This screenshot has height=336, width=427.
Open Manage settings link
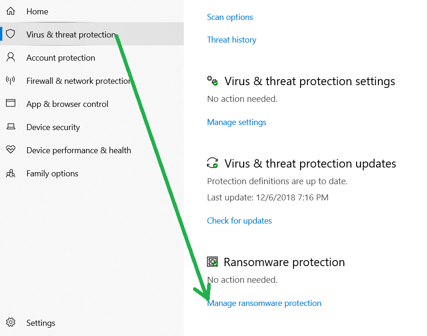[x=237, y=122]
